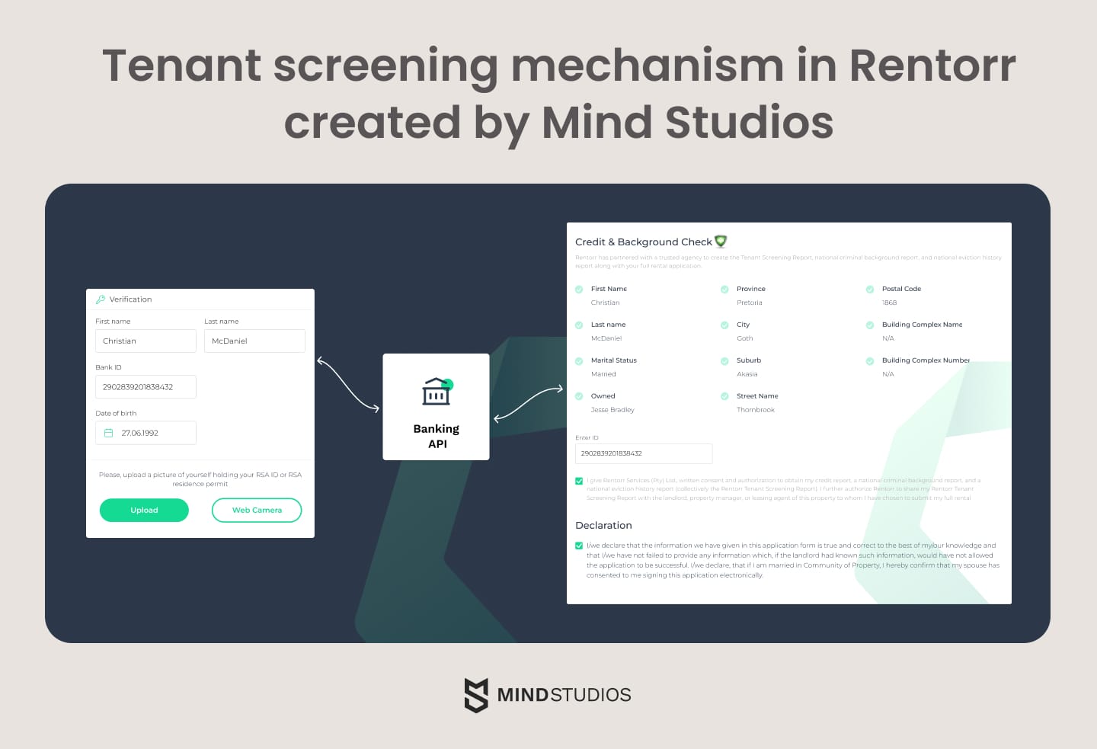
Task: Click the Bank ID input field
Action: tap(146, 387)
